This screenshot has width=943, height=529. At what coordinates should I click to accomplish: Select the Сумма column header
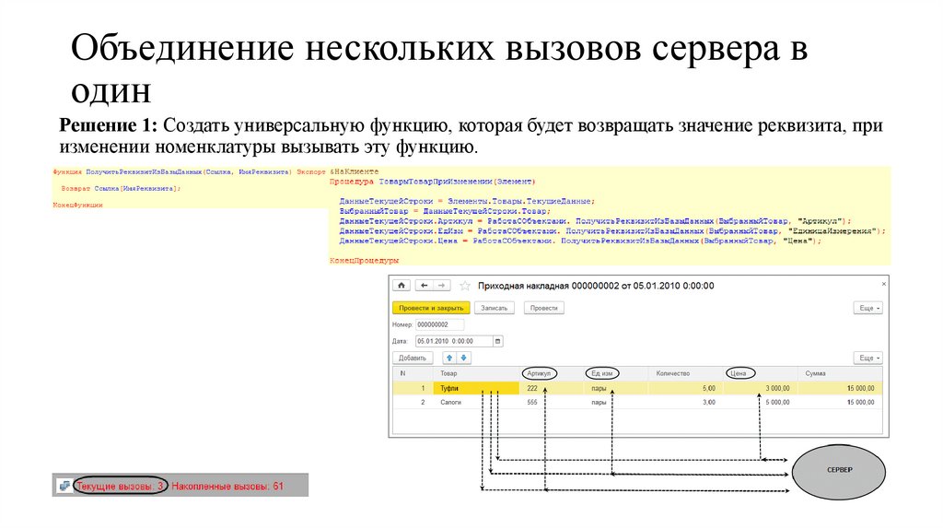[x=816, y=373]
